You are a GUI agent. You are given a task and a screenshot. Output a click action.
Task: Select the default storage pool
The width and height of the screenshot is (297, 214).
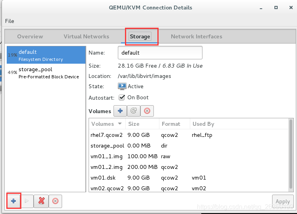tap(46, 55)
